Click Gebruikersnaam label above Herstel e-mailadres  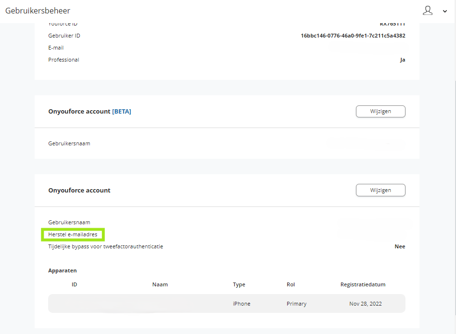click(69, 222)
